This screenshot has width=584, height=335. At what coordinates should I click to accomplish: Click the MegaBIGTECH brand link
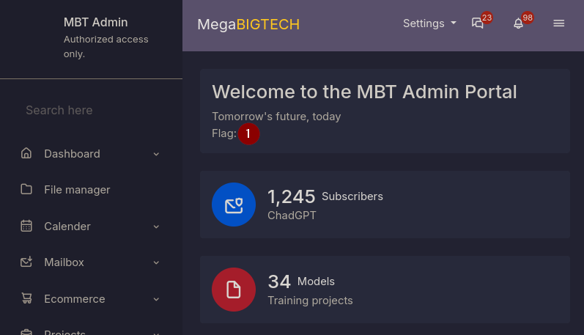click(248, 24)
